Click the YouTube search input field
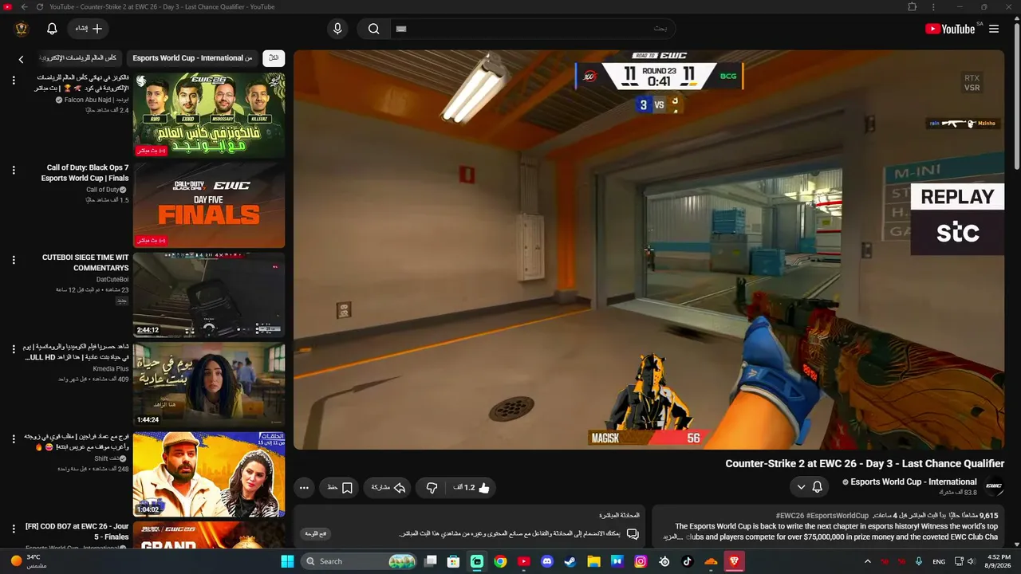The height and width of the screenshot is (574, 1021). tap(533, 29)
